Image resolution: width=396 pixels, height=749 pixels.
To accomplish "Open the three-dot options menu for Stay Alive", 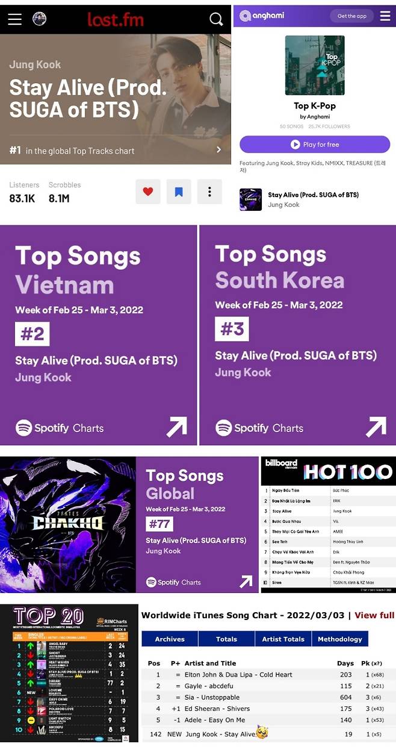I will [x=209, y=192].
